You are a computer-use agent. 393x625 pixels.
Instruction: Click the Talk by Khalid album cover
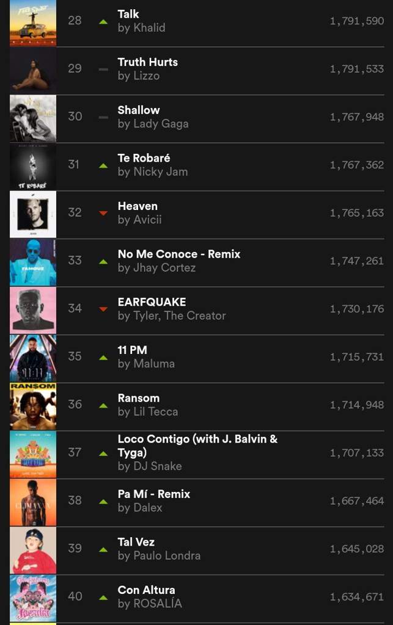click(x=33, y=23)
